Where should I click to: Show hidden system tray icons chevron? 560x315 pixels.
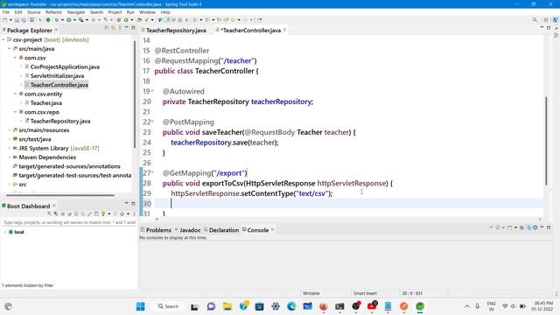coord(466,306)
